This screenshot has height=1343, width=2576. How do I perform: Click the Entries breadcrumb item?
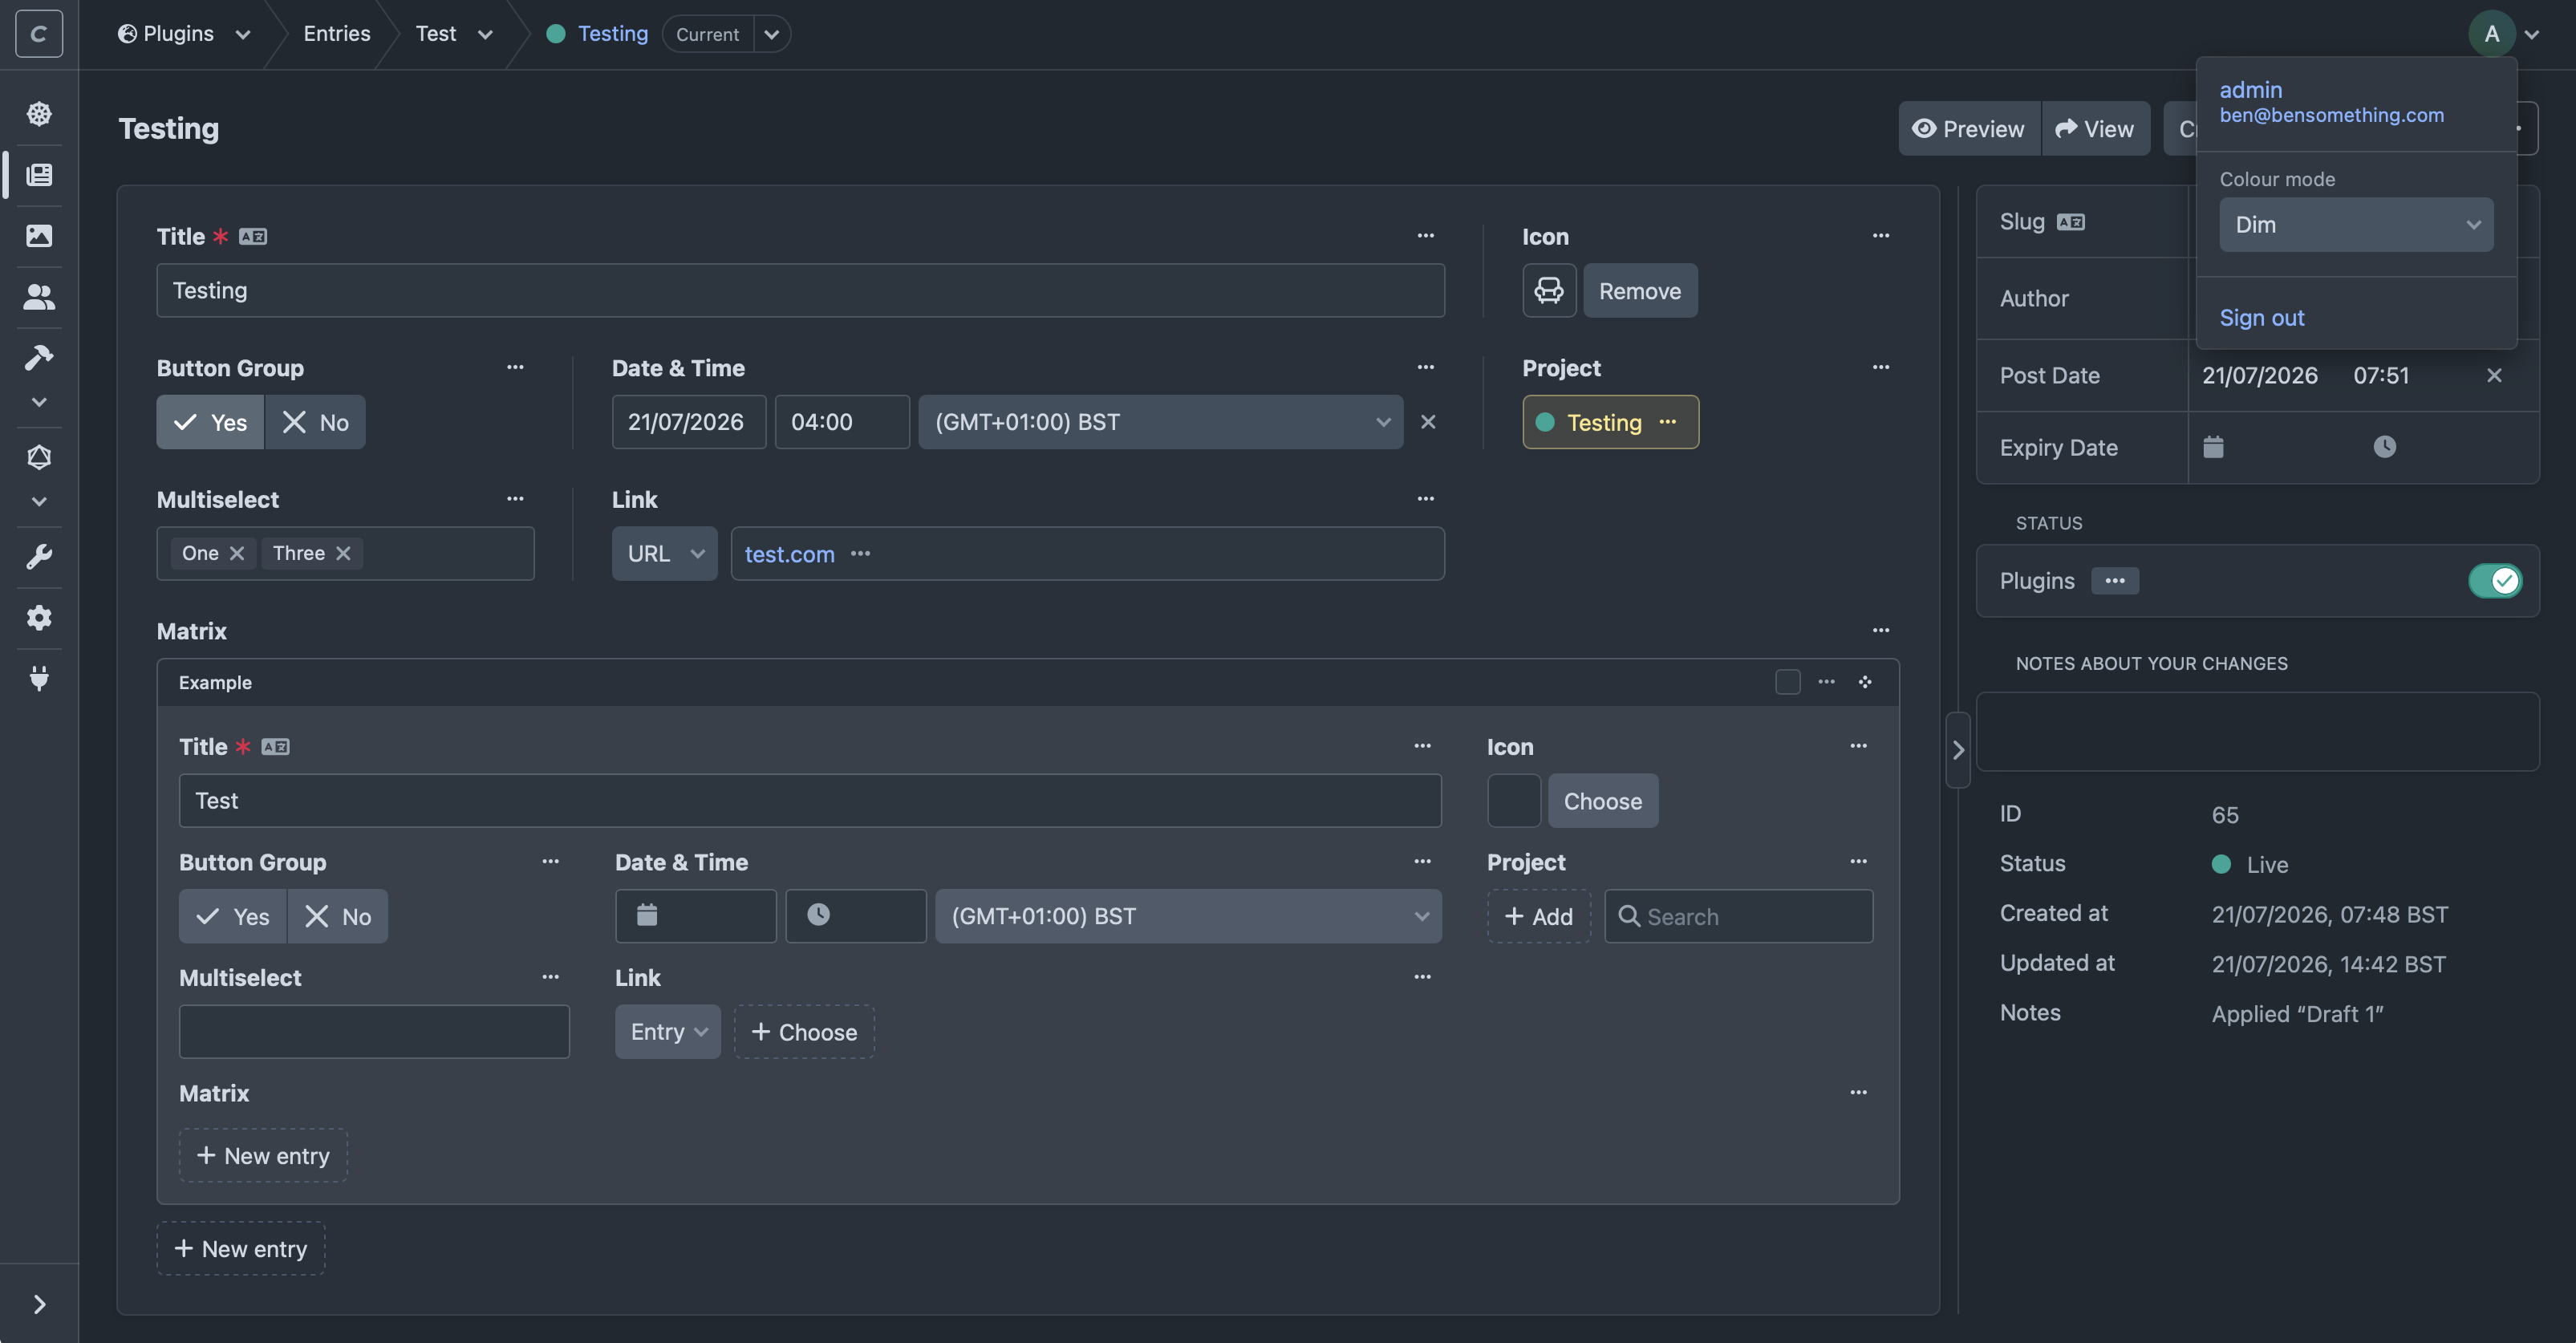(337, 33)
